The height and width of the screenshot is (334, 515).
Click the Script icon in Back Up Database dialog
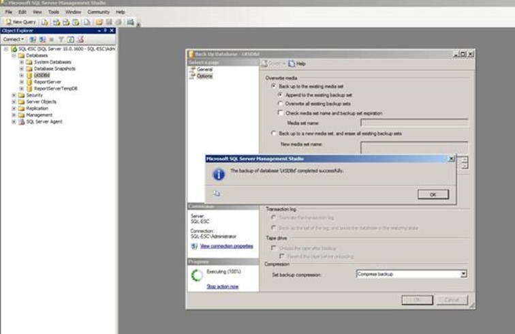[x=264, y=63]
